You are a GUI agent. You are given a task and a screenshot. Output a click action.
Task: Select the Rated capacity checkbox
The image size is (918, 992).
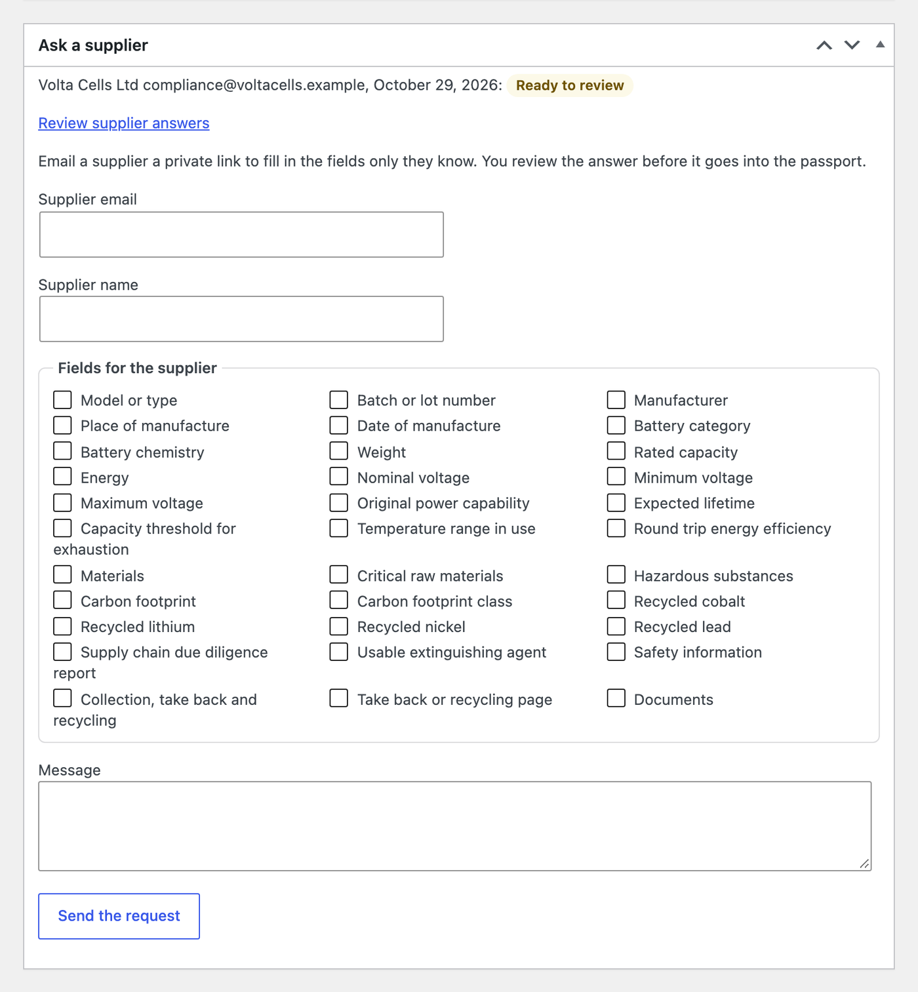tap(616, 451)
